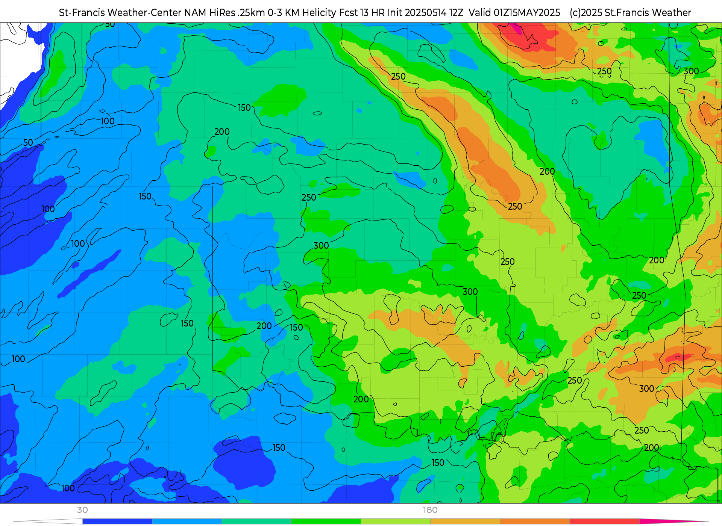The height and width of the screenshot is (526, 722).
Task: Click the "(c)2025 St.Francis Weather" copyright text
Action: (630, 13)
